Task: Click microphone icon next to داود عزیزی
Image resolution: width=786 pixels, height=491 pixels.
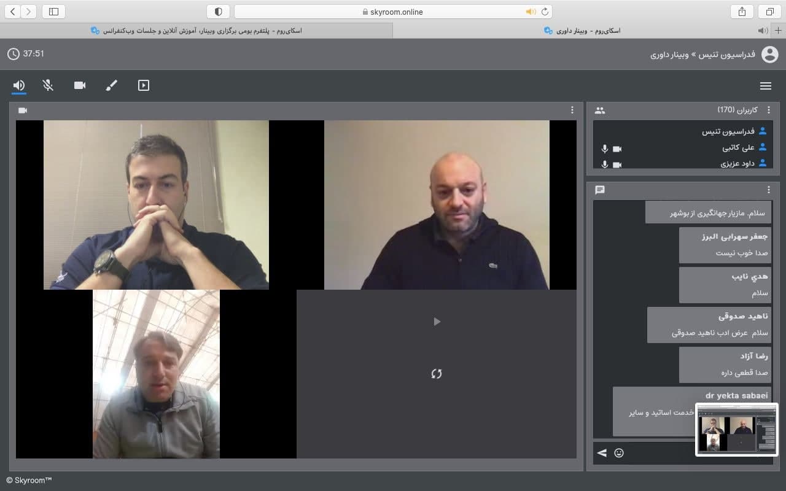Action: click(x=604, y=164)
